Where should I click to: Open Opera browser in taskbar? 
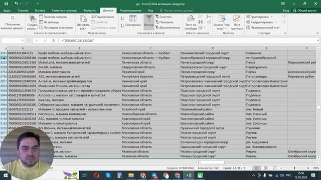coord(97,175)
